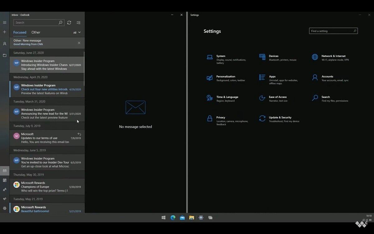Image resolution: width=374 pixels, height=234 pixels.
Task: Switch to the Other inbox tab
Action: click(x=36, y=32)
